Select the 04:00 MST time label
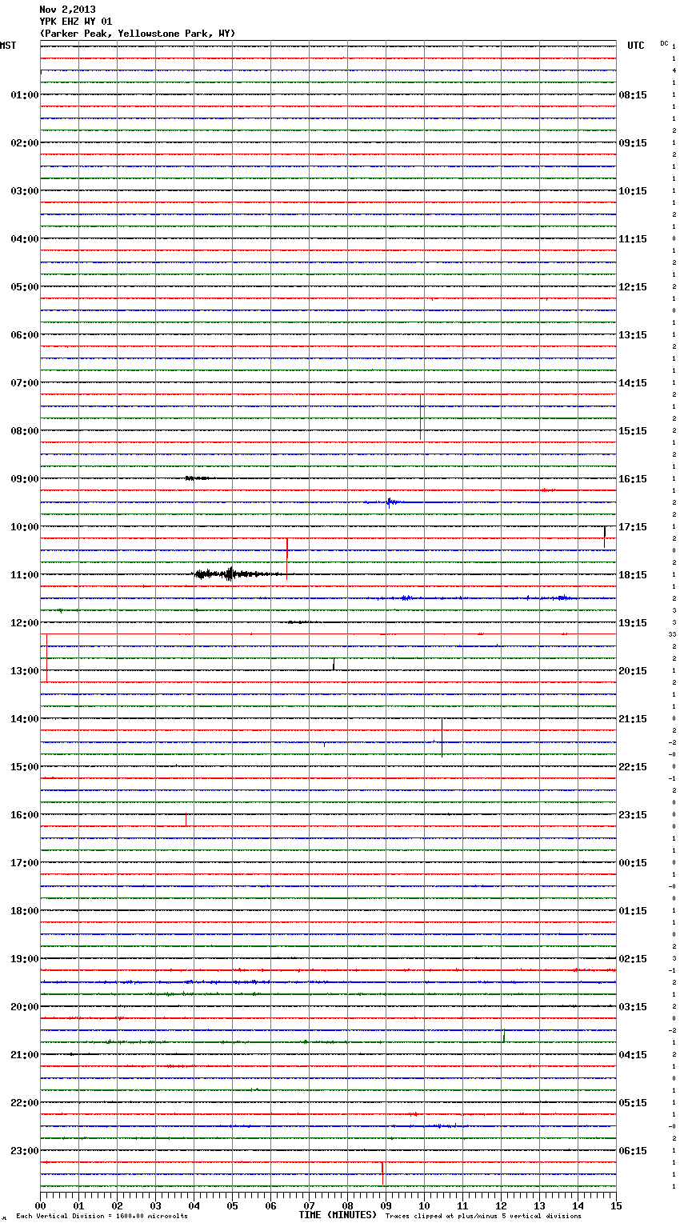680x1227 pixels. pos(25,239)
